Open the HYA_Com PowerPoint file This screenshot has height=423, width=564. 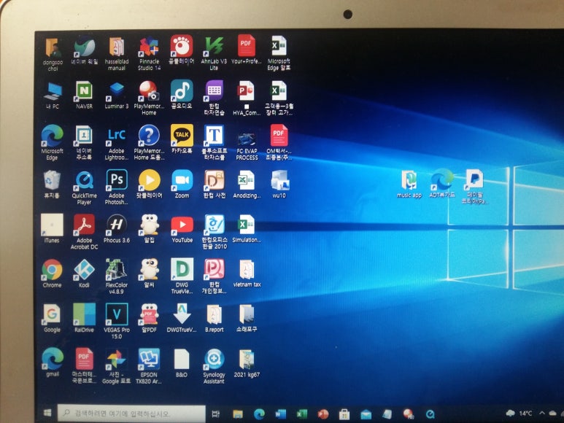coord(247,98)
